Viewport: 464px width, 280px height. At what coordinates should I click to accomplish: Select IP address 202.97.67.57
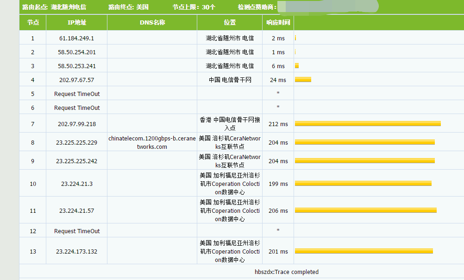77,80
